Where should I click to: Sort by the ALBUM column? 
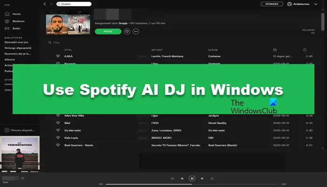[213, 50]
